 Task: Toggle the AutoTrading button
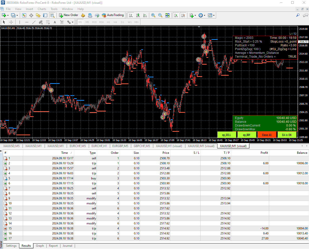click(x=113, y=15)
